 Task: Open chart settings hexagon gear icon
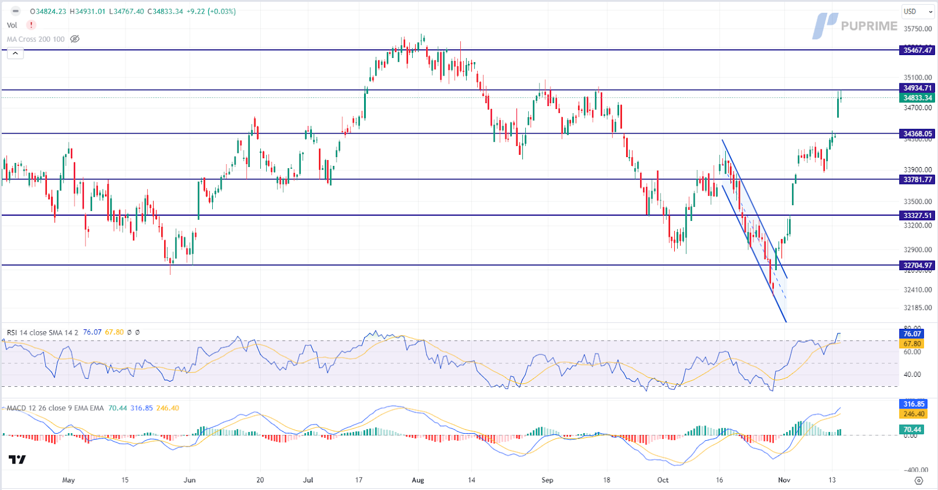[919, 480]
